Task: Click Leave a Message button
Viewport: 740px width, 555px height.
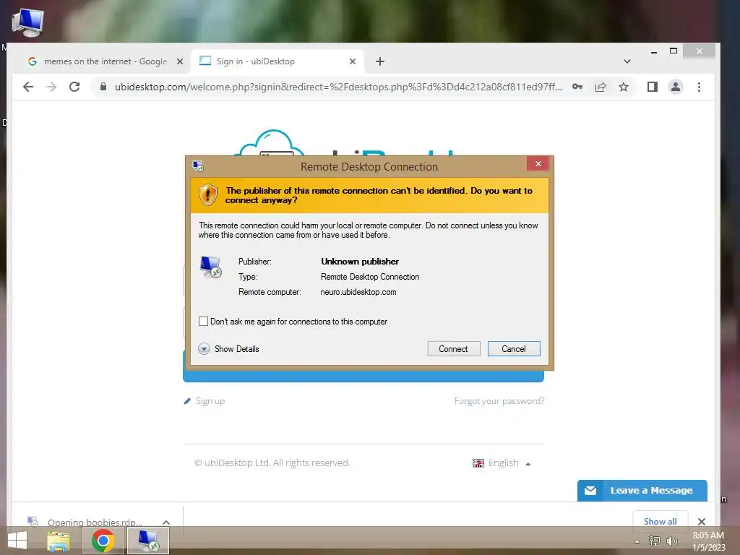Action: [x=642, y=491]
